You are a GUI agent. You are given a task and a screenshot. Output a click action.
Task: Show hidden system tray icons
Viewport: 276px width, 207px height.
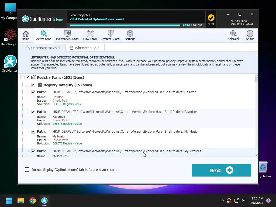coord(222,201)
